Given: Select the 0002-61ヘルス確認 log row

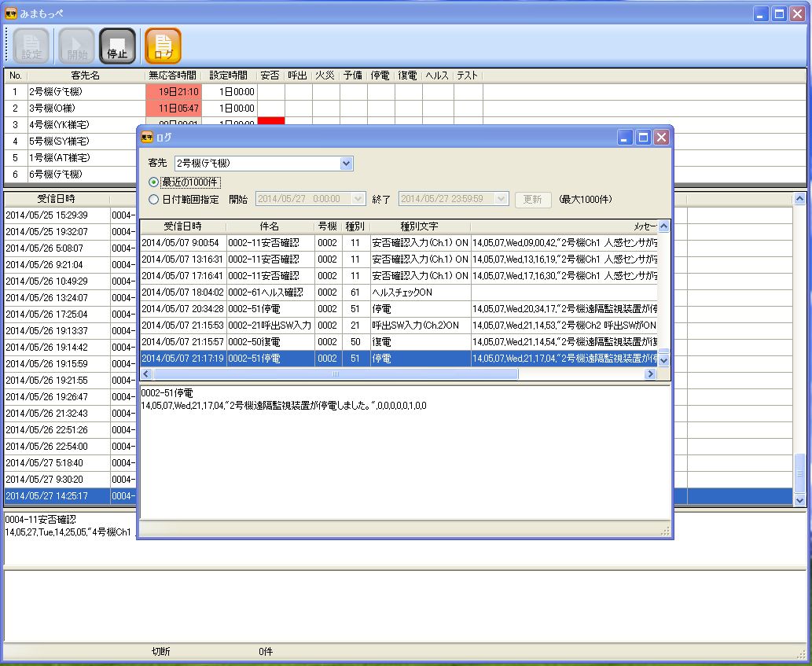Looking at the screenshot, I should (x=270, y=292).
